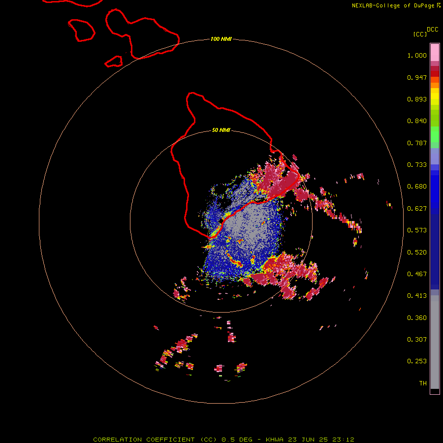Click the 50 NMI range ring label
The image size is (443, 443).
[221, 130]
